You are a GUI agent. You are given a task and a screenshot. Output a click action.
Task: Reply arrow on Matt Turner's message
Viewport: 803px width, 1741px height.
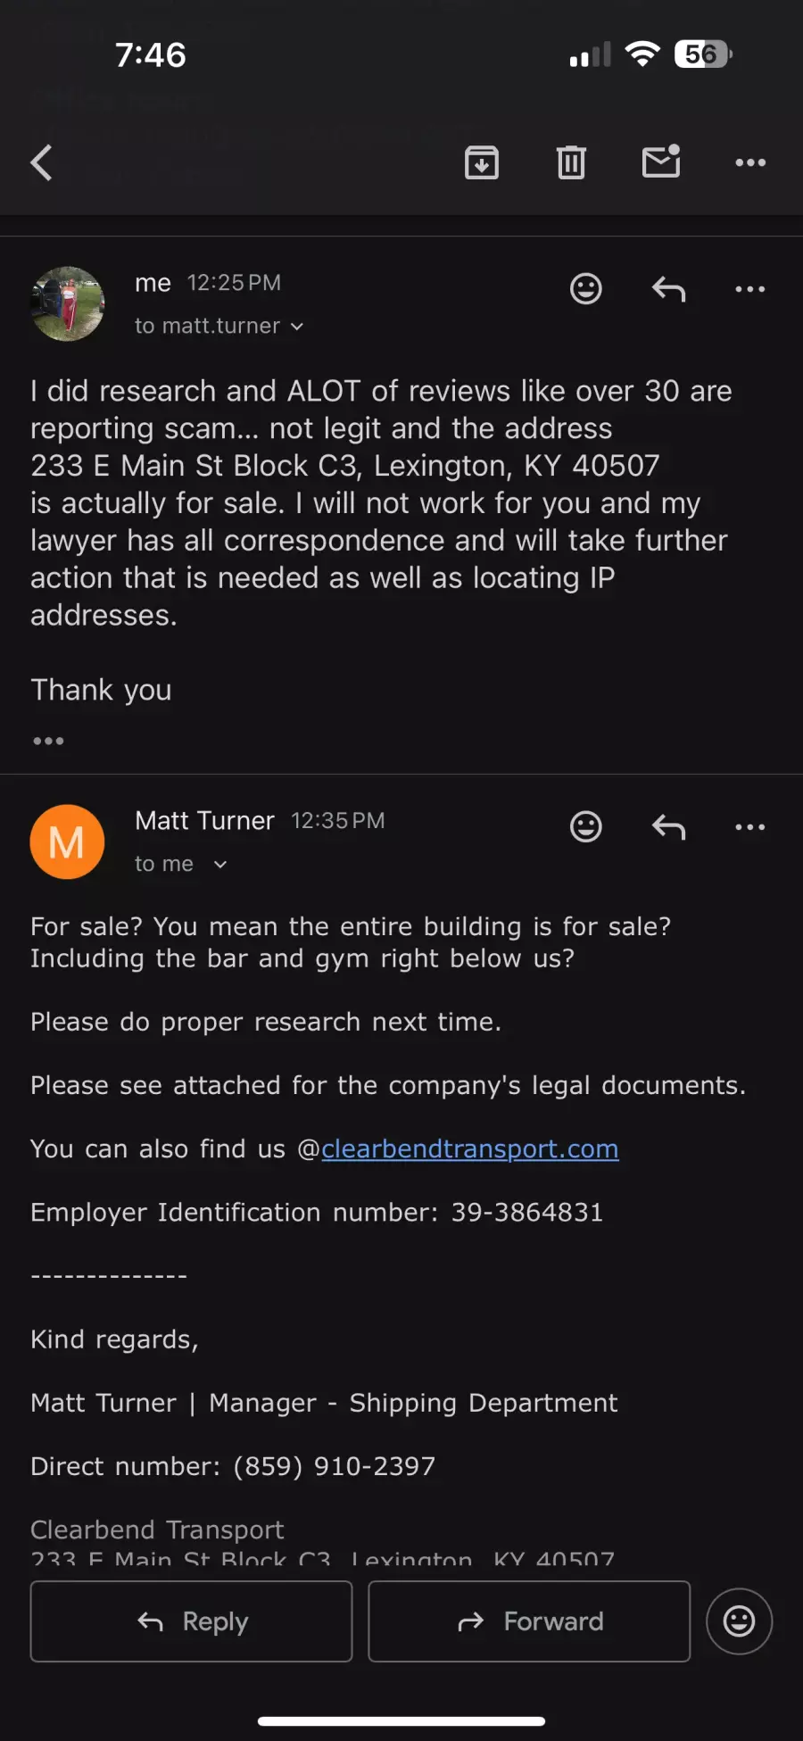pyautogui.click(x=668, y=826)
